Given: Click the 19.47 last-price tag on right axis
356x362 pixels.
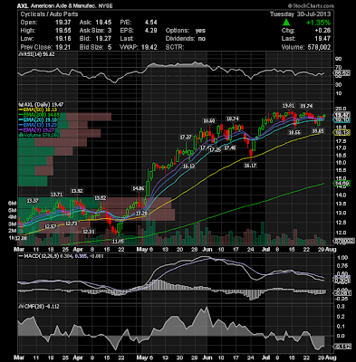Looking at the screenshot, I should click(x=342, y=115).
